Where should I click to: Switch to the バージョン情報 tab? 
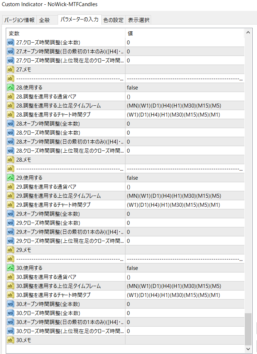[19, 20]
